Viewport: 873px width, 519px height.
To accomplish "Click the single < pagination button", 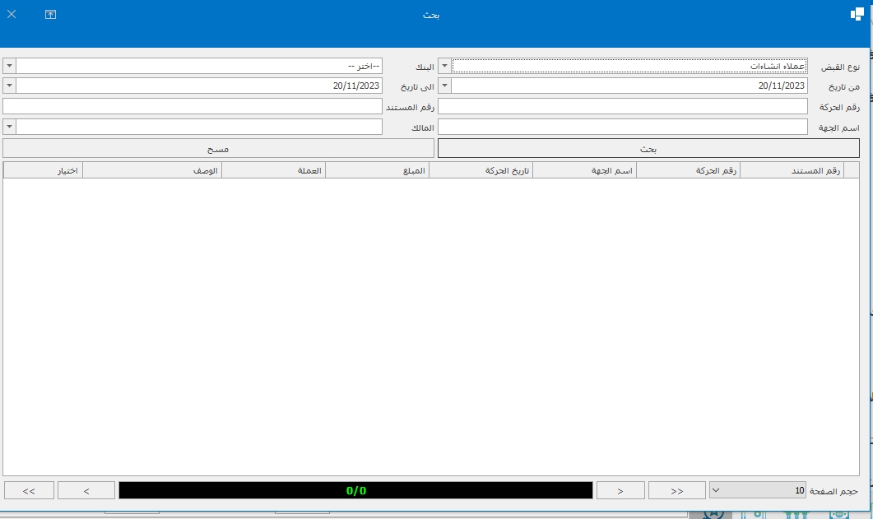I will pyautogui.click(x=86, y=490).
